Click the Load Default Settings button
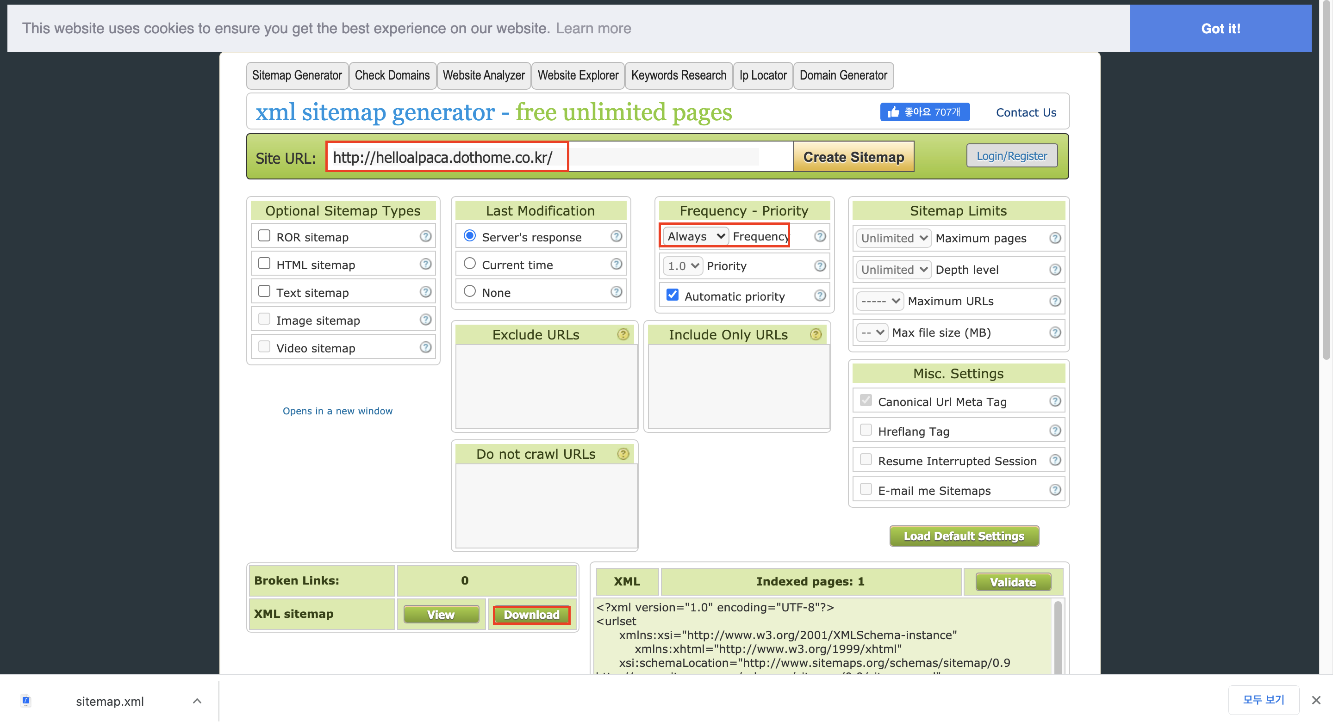Screen dimensions: 1333x727 point(964,536)
